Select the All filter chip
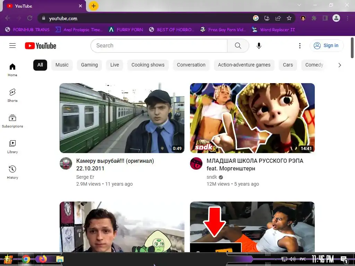Image resolution: width=355 pixels, height=266 pixels. pyautogui.click(x=40, y=65)
